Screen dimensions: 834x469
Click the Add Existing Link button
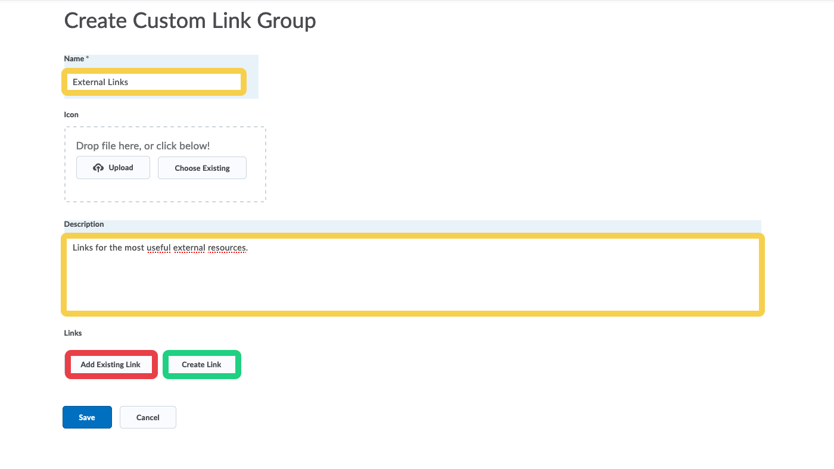tap(111, 364)
